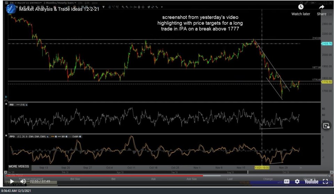Toggle the OsMA histogram checkbox
334x194 pixels.
[x=80, y=136]
